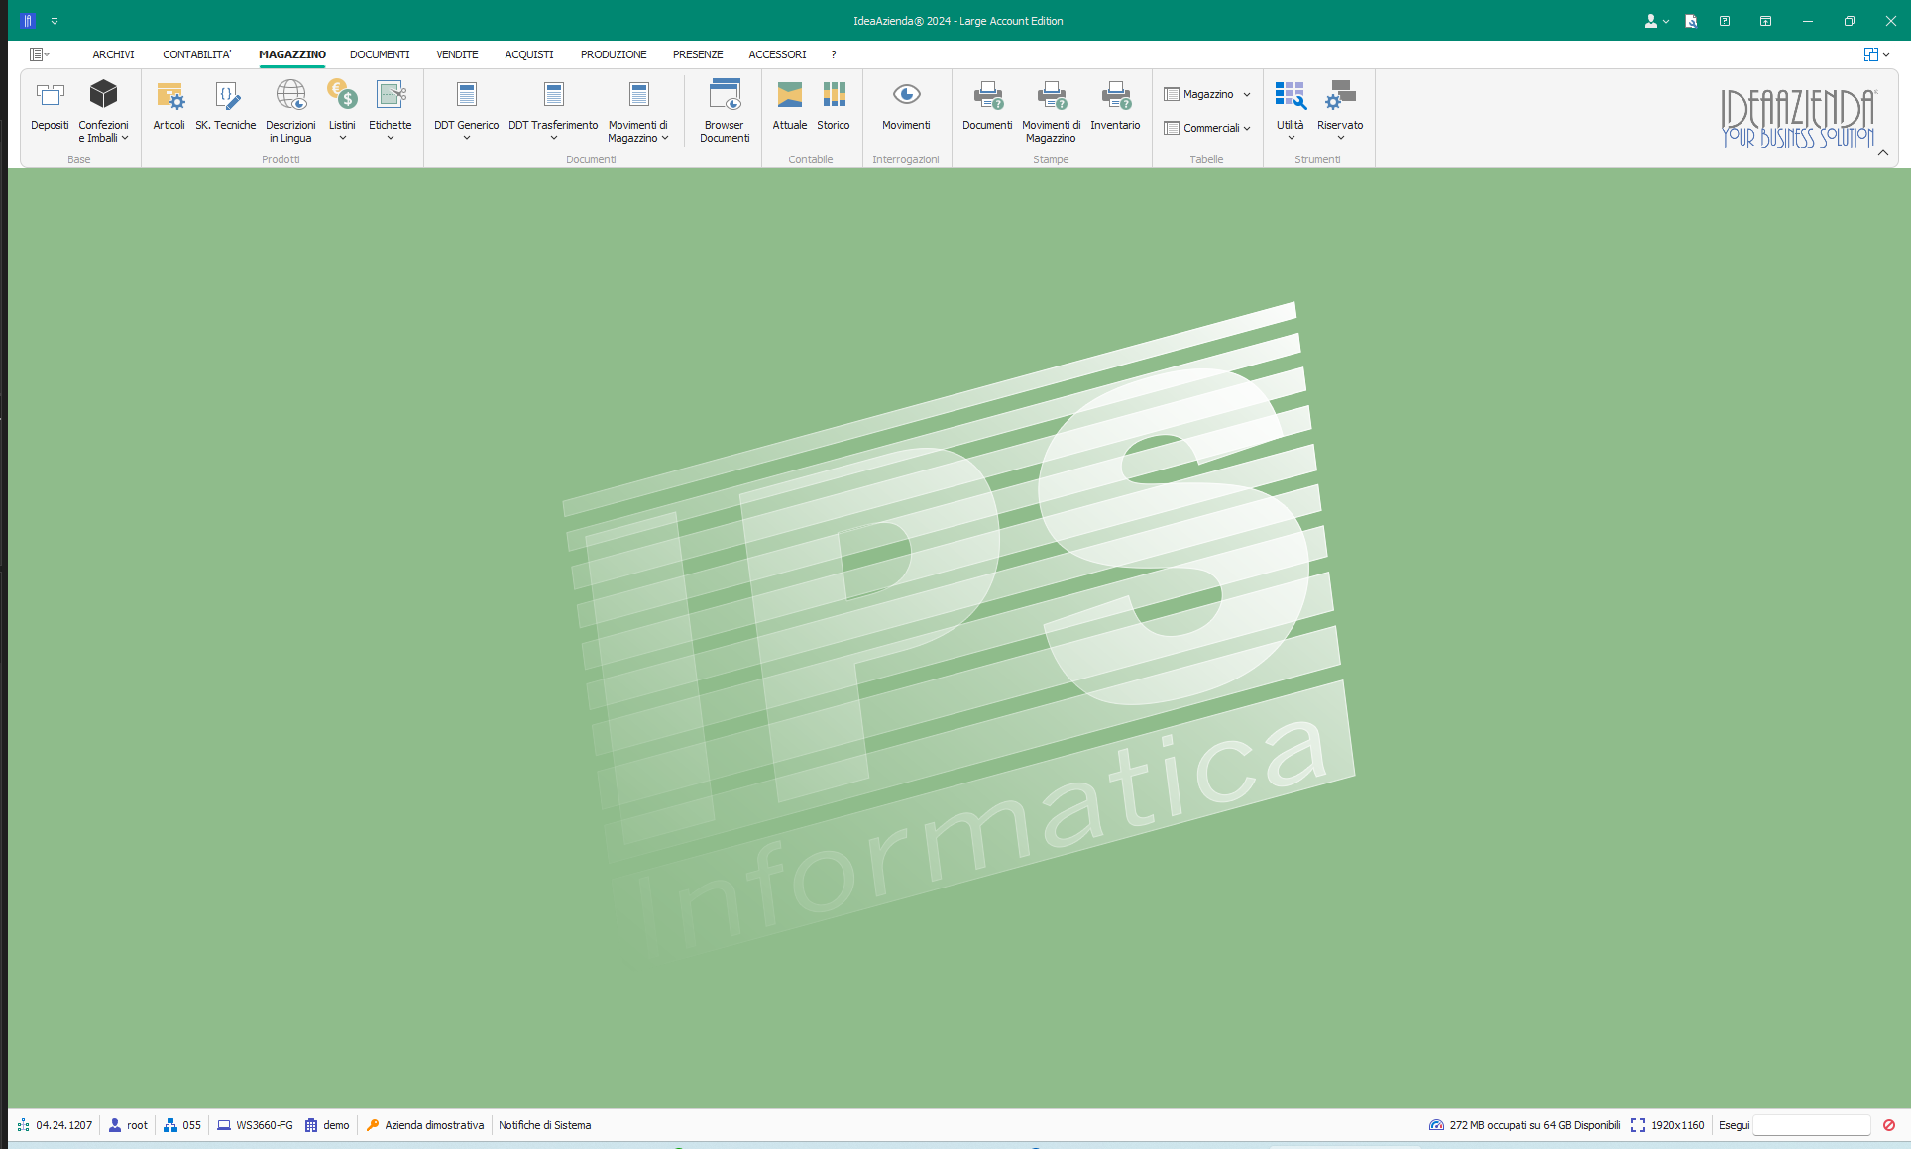Image resolution: width=1911 pixels, height=1149 pixels.
Task: Click Azienda dimostrativa in status bar
Action: coord(425,1125)
